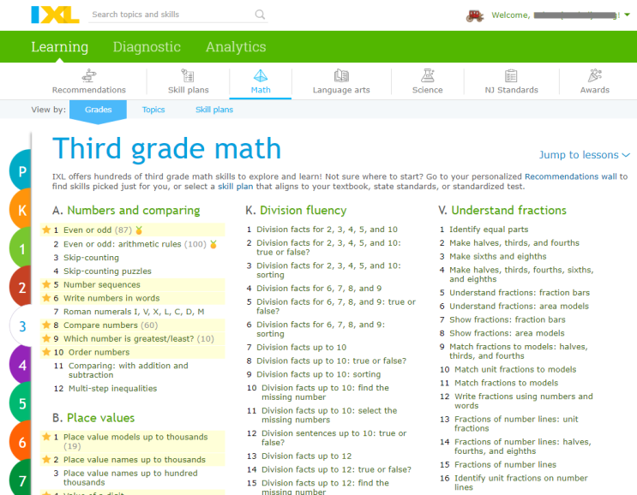Open skill Match unit fractions to models

[515, 369]
